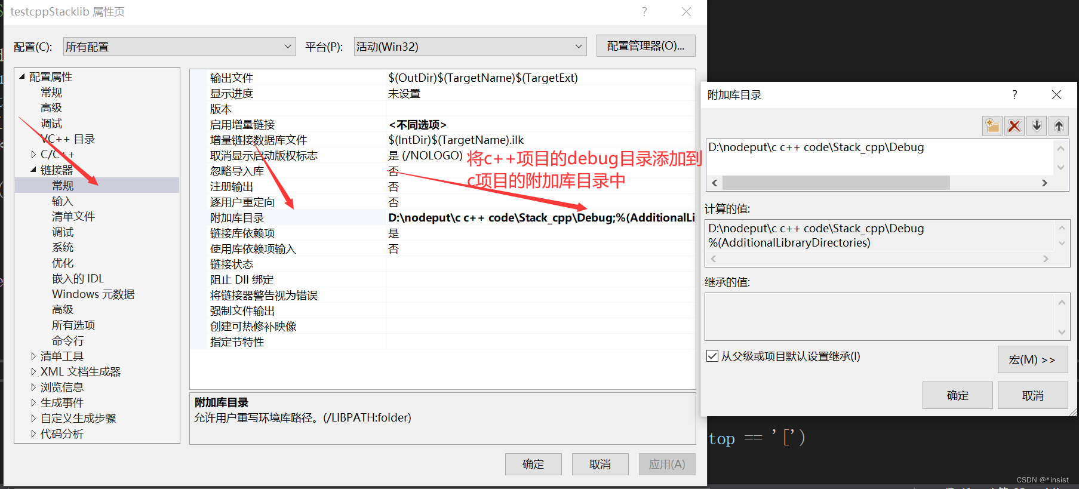Image resolution: width=1079 pixels, height=489 pixels.
Task: Select the 取消显示启动版权标志 property row
Action: click(x=442, y=155)
